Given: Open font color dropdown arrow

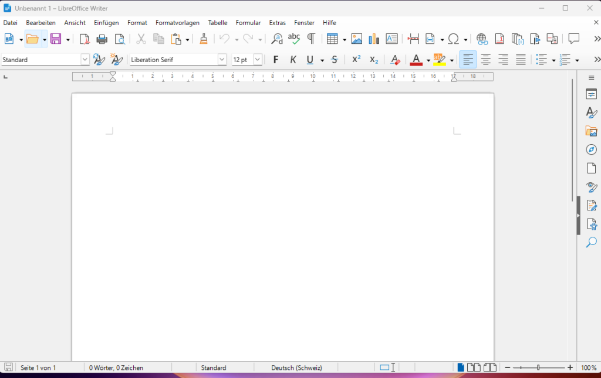Looking at the screenshot, I should tap(428, 60).
